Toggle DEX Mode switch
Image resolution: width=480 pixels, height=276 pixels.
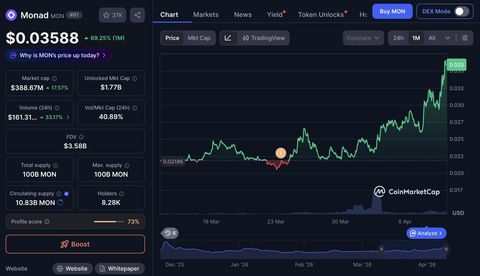pyautogui.click(x=462, y=11)
